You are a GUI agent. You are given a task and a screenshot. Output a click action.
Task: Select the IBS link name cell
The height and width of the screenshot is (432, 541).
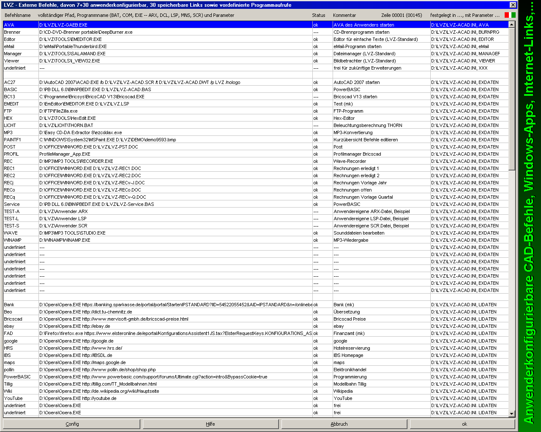[21, 355]
